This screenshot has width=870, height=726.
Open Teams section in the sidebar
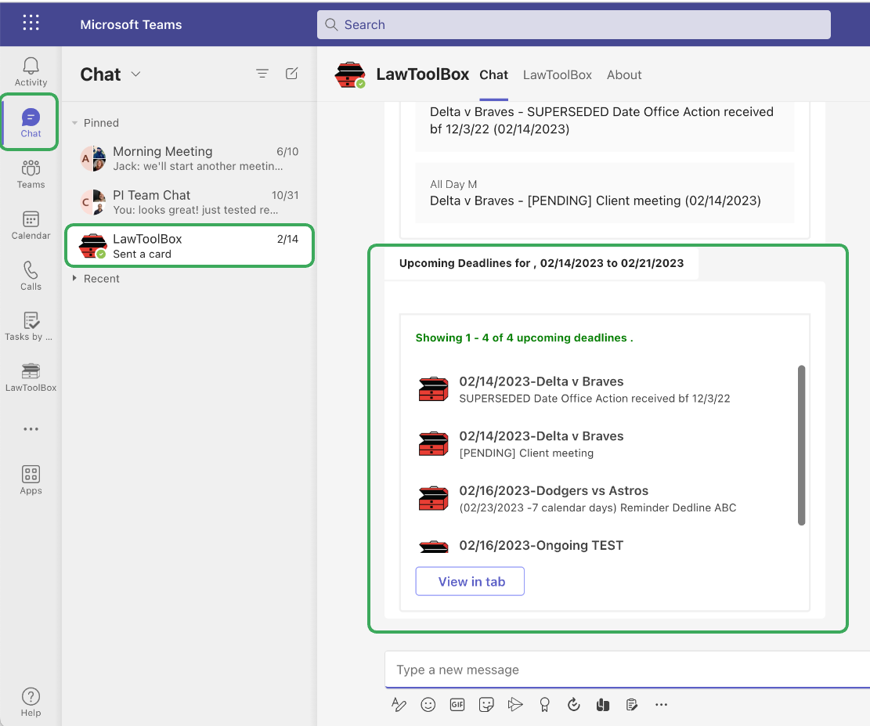(x=31, y=175)
